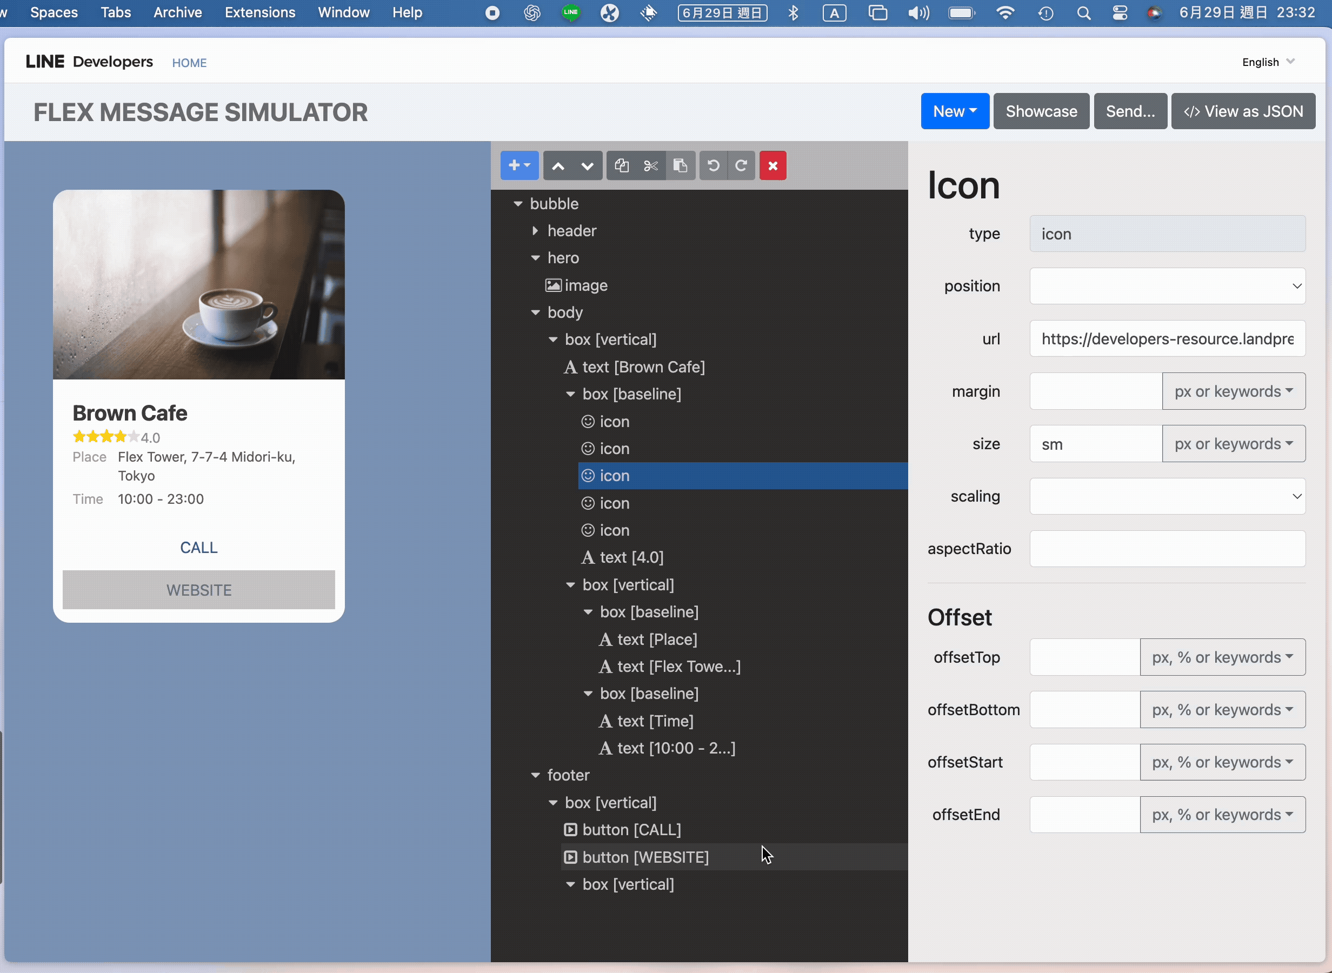This screenshot has width=1332, height=973.
Task: Open offsetBottom keywords dropdown
Action: (1222, 710)
